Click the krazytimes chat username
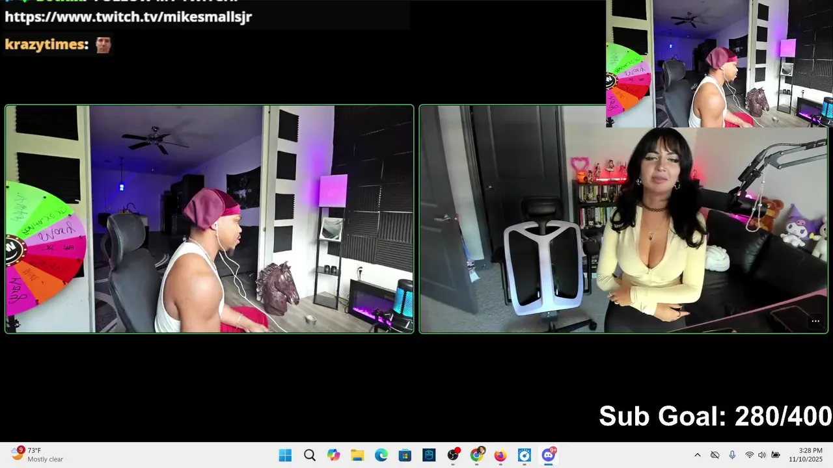Image resolution: width=833 pixels, height=468 pixels. pyautogui.click(x=46, y=44)
